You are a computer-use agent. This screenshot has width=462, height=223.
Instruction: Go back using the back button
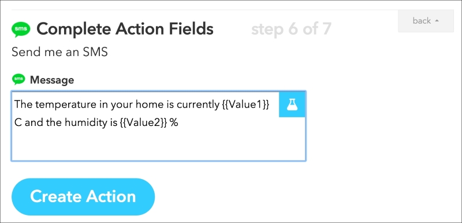click(426, 21)
